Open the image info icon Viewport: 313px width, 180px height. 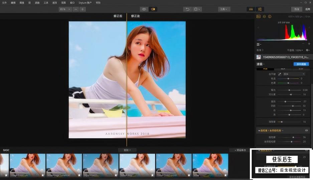click(x=270, y=17)
